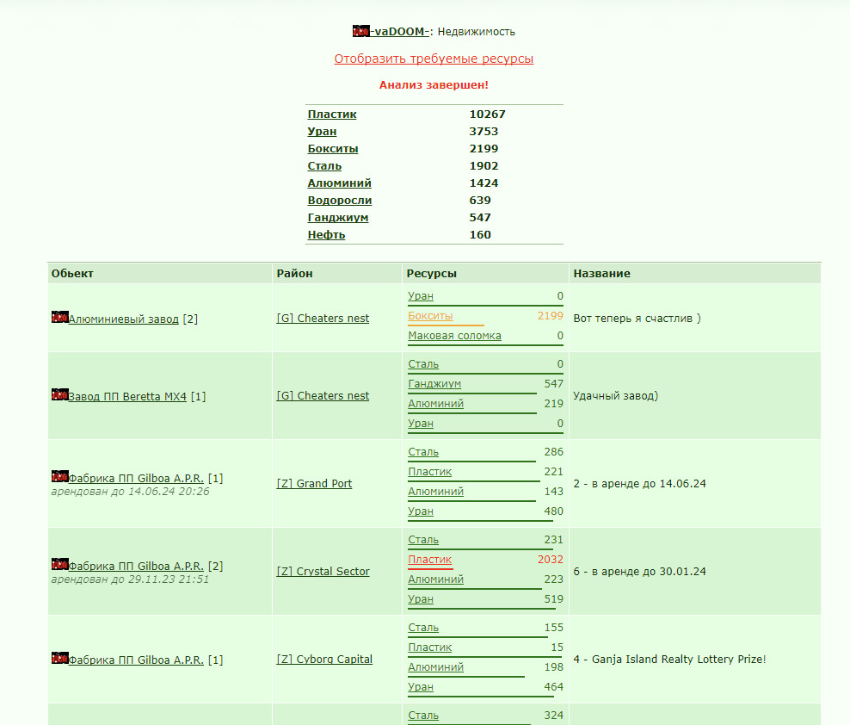Click icon beside Gilboa A.P.R. in Cyborg Capital
850x725 pixels.
[x=59, y=658]
